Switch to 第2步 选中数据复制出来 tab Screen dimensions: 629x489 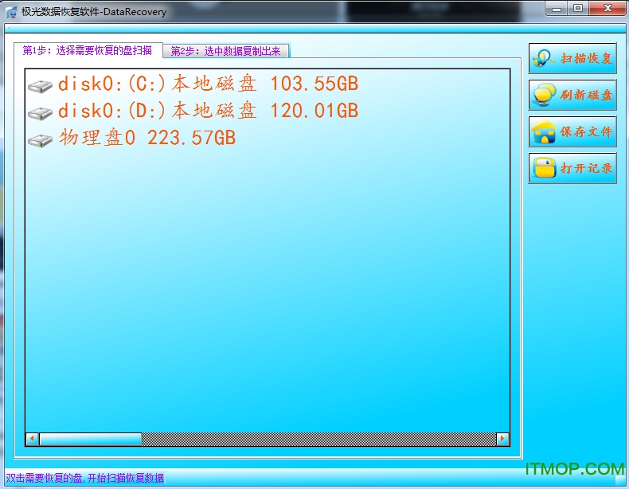click(226, 51)
